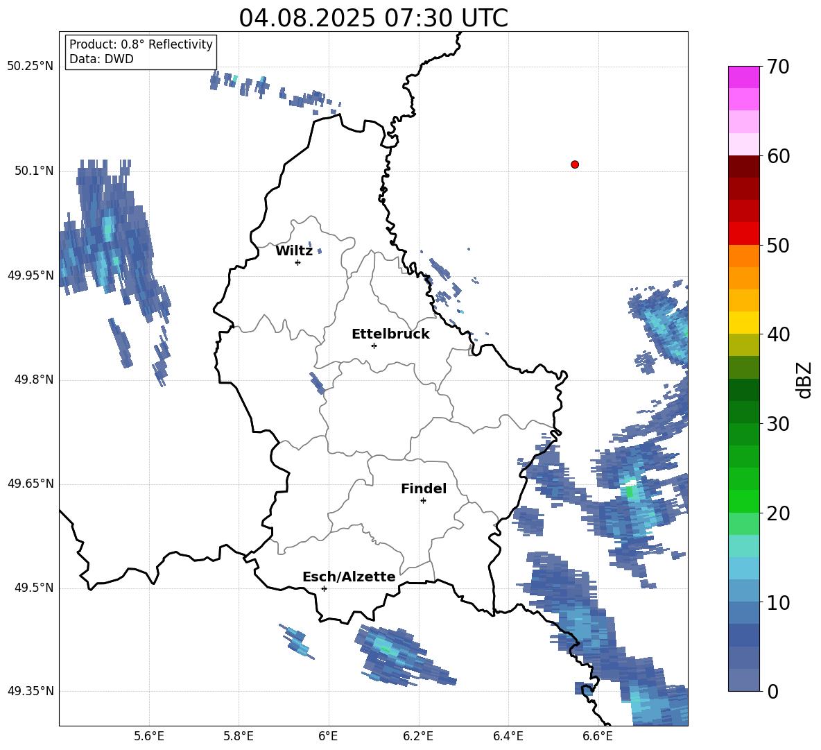Image resolution: width=821 pixels, height=750 pixels.
Task: Click the Esch/Alzette city label
Action: (x=349, y=577)
